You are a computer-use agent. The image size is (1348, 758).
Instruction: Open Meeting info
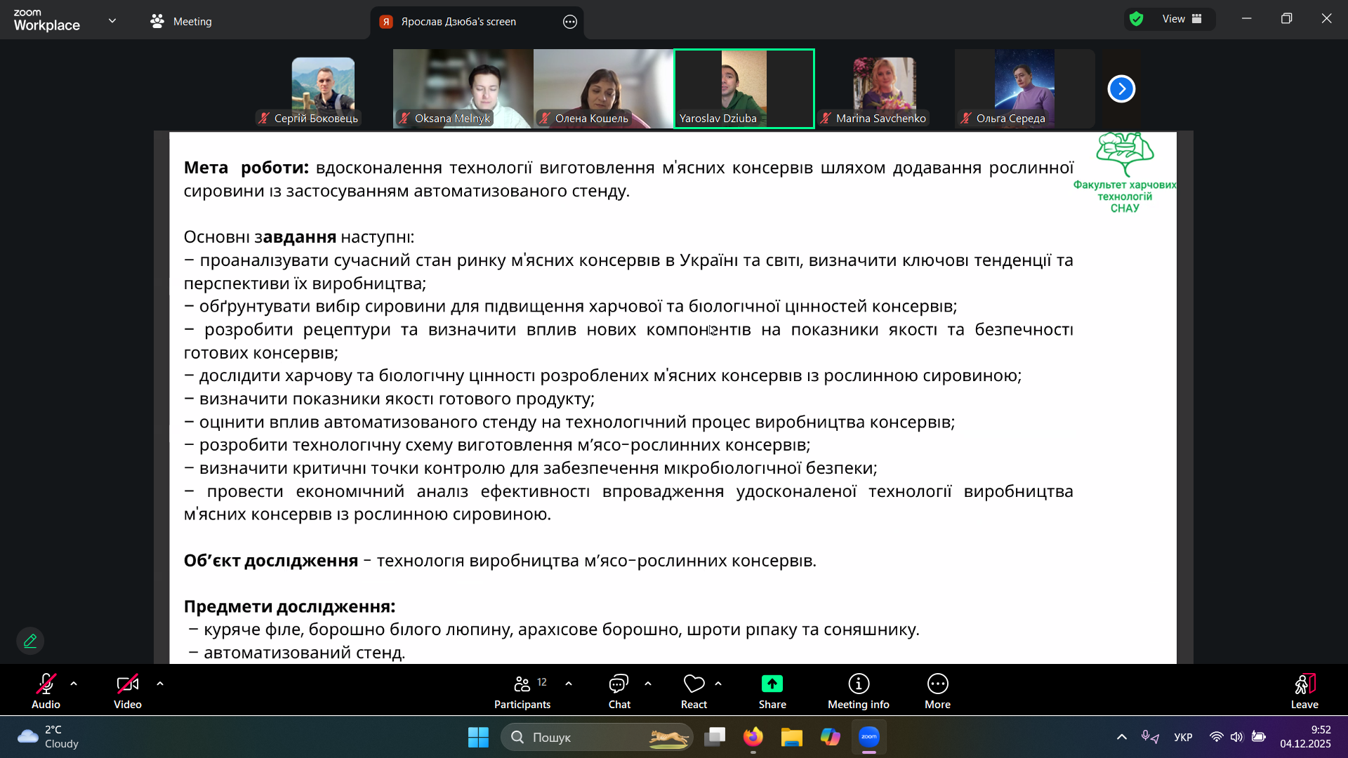tap(858, 691)
